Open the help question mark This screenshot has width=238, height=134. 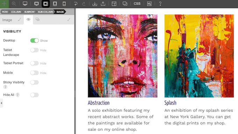[160, 3]
